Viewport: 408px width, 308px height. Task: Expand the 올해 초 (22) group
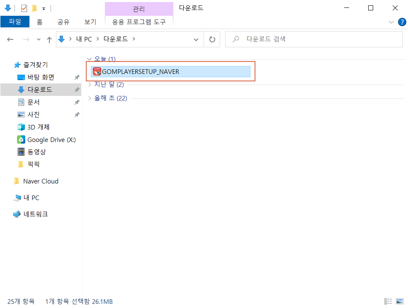90,98
